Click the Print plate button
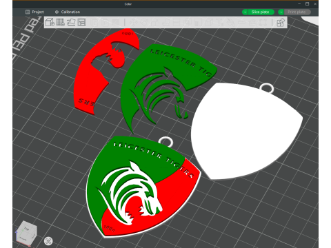The image size is (331, 248). [x=297, y=12]
